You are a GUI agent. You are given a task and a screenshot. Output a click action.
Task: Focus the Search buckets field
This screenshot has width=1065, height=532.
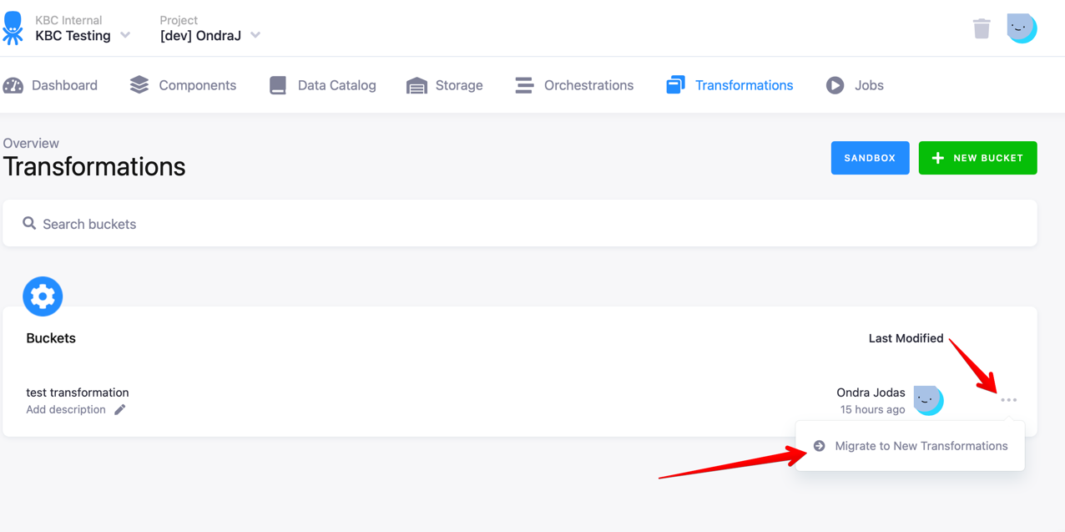[520, 223]
